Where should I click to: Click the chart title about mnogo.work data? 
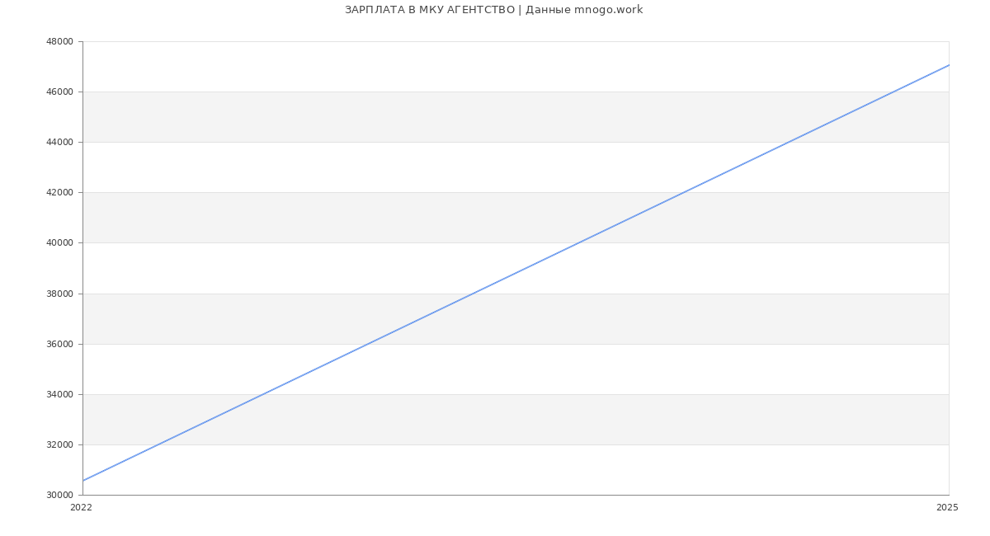click(x=493, y=10)
